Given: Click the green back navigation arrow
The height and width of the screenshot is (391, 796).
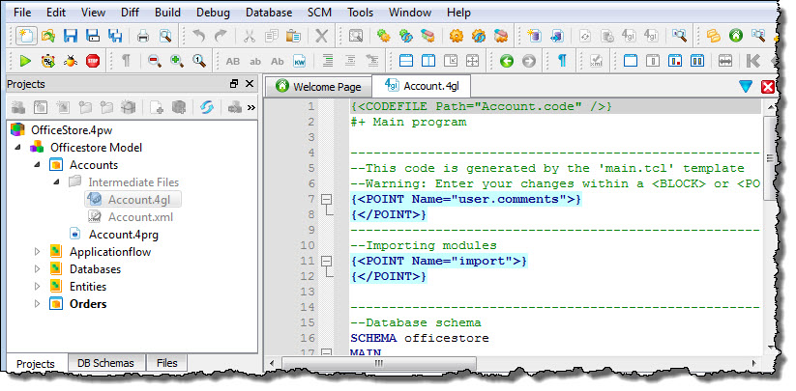Looking at the screenshot, I should pyautogui.click(x=506, y=61).
